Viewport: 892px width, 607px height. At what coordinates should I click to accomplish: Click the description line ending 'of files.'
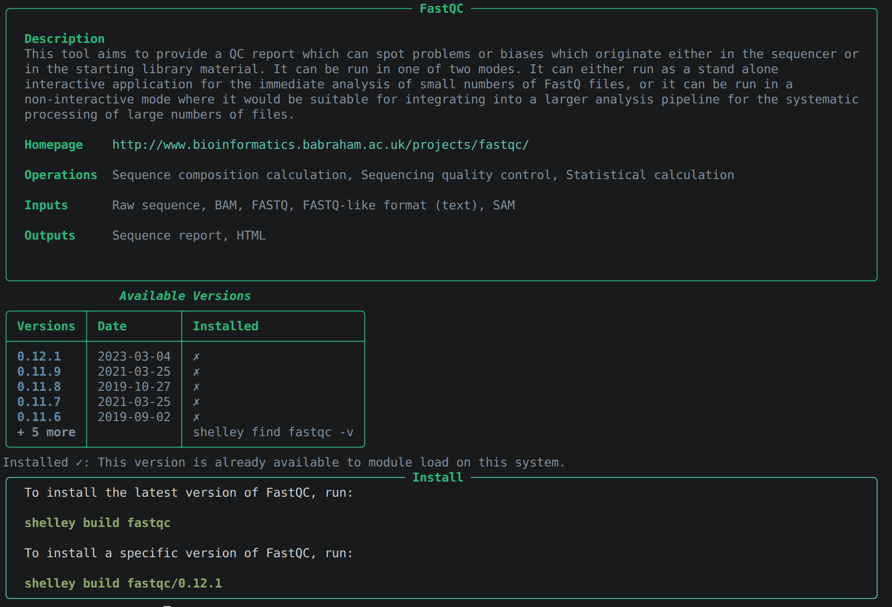(x=160, y=115)
